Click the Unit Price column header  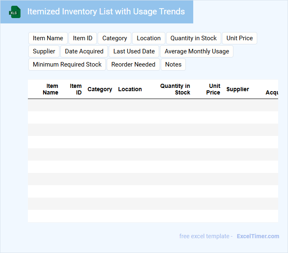point(213,89)
